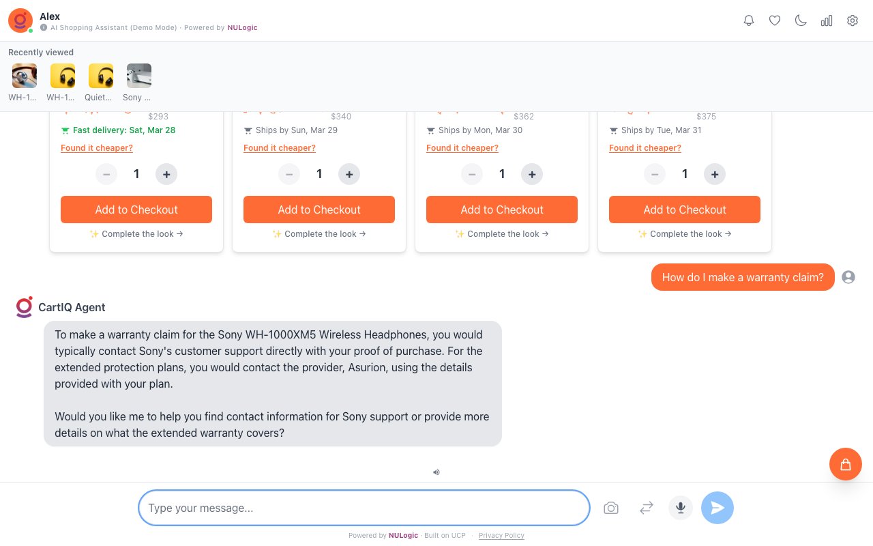Increase quantity on the first product card
Screen dimensions: 873x546
pyautogui.click(x=166, y=174)
